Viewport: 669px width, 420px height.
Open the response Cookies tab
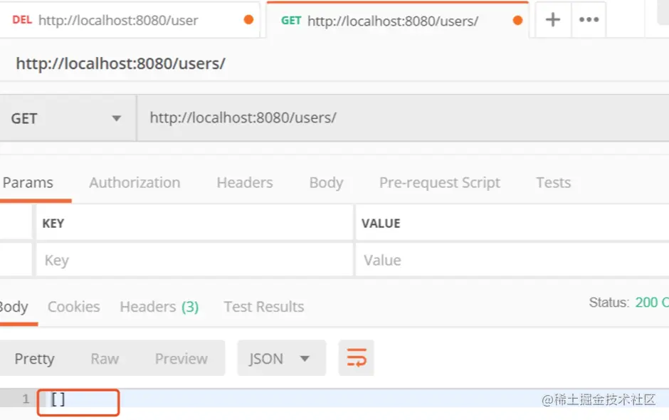tap(74, 307)
